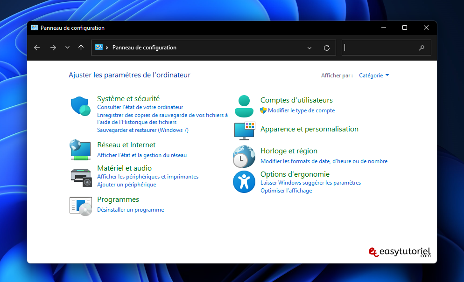Minimize the Panneau de configuration window

pos(384,28)
